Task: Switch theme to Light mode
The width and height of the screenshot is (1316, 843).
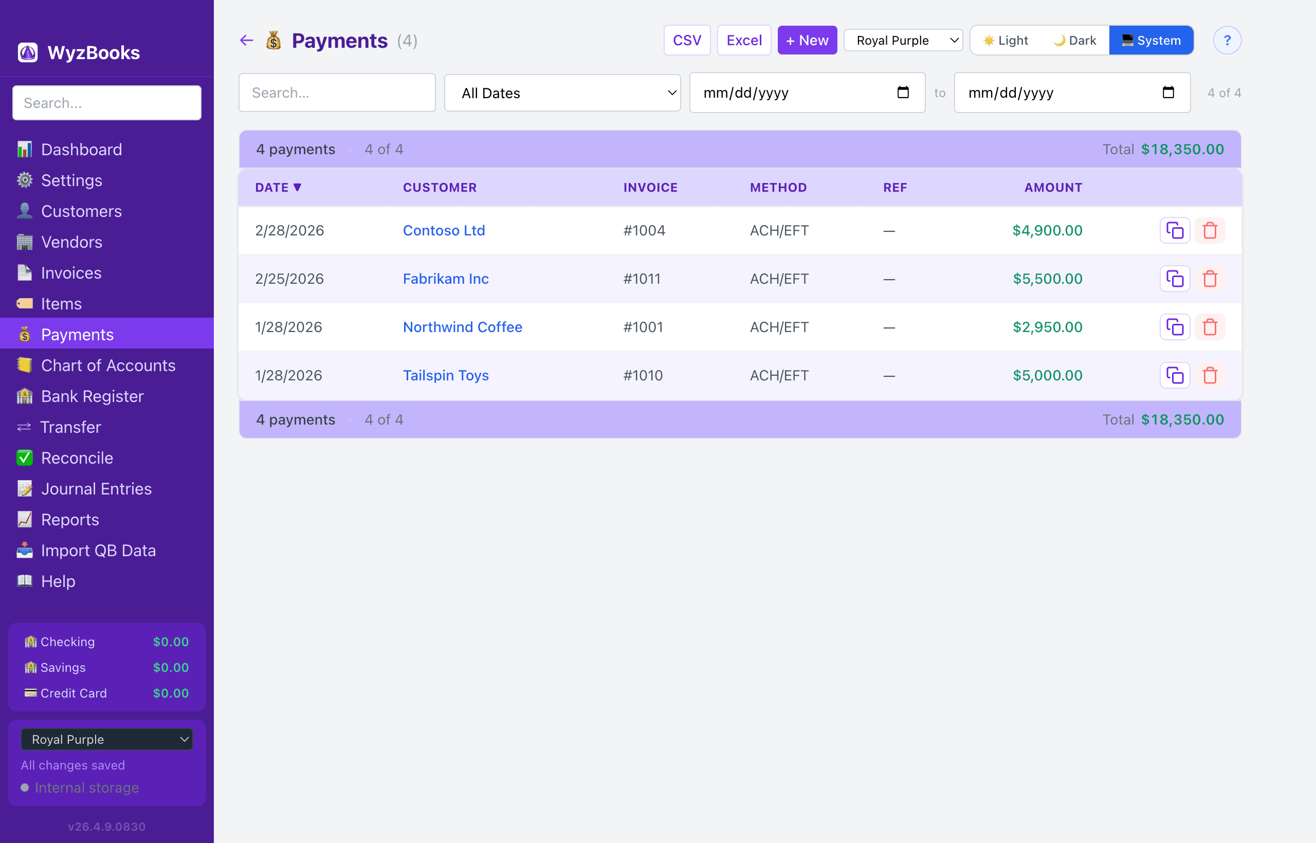Action: [x=1006, y=40]
